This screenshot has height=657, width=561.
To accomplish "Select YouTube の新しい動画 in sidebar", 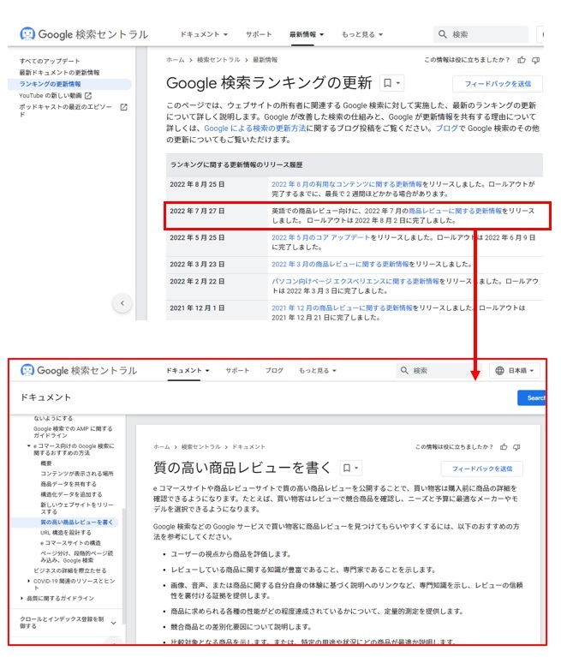I will (51, 96).
